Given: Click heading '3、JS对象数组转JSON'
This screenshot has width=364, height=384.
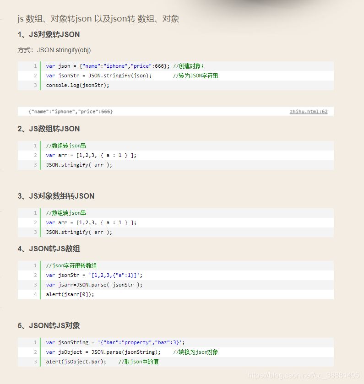Looking at the screenshot, I should 56,196.
